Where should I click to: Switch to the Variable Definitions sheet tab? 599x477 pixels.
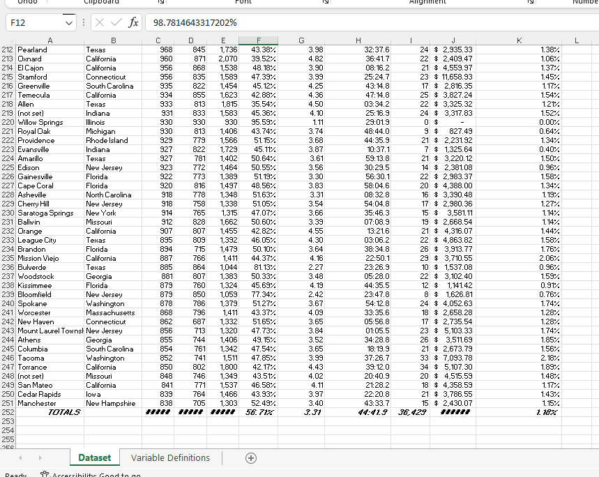pyautogui.click(x=170, y=457)
